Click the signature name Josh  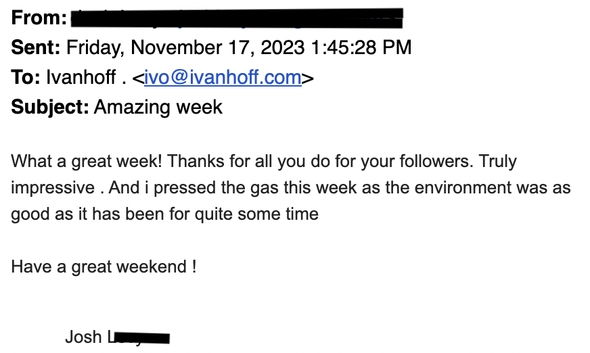[83, 337]
